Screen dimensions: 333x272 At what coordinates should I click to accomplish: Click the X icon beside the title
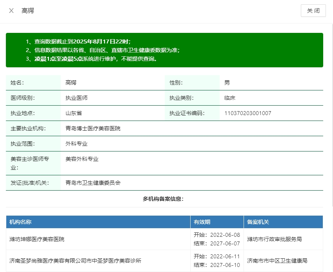11,11
